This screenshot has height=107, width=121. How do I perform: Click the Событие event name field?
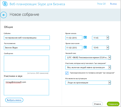(27, 38)
